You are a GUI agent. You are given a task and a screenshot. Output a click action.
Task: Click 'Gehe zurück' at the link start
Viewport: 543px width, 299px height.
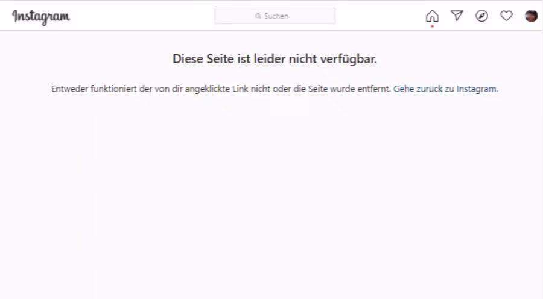click(x=418, y=89)
